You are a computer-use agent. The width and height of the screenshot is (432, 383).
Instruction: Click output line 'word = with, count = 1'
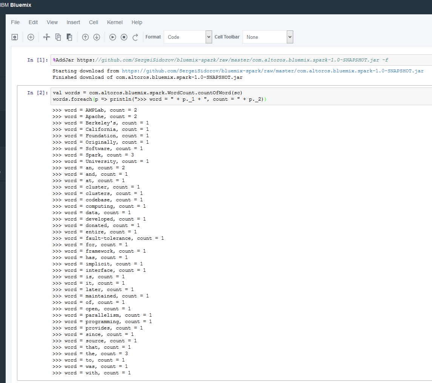[92, 373]
